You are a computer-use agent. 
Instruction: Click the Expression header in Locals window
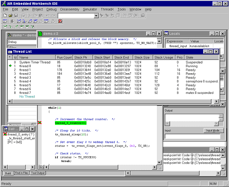pos(177,41)
